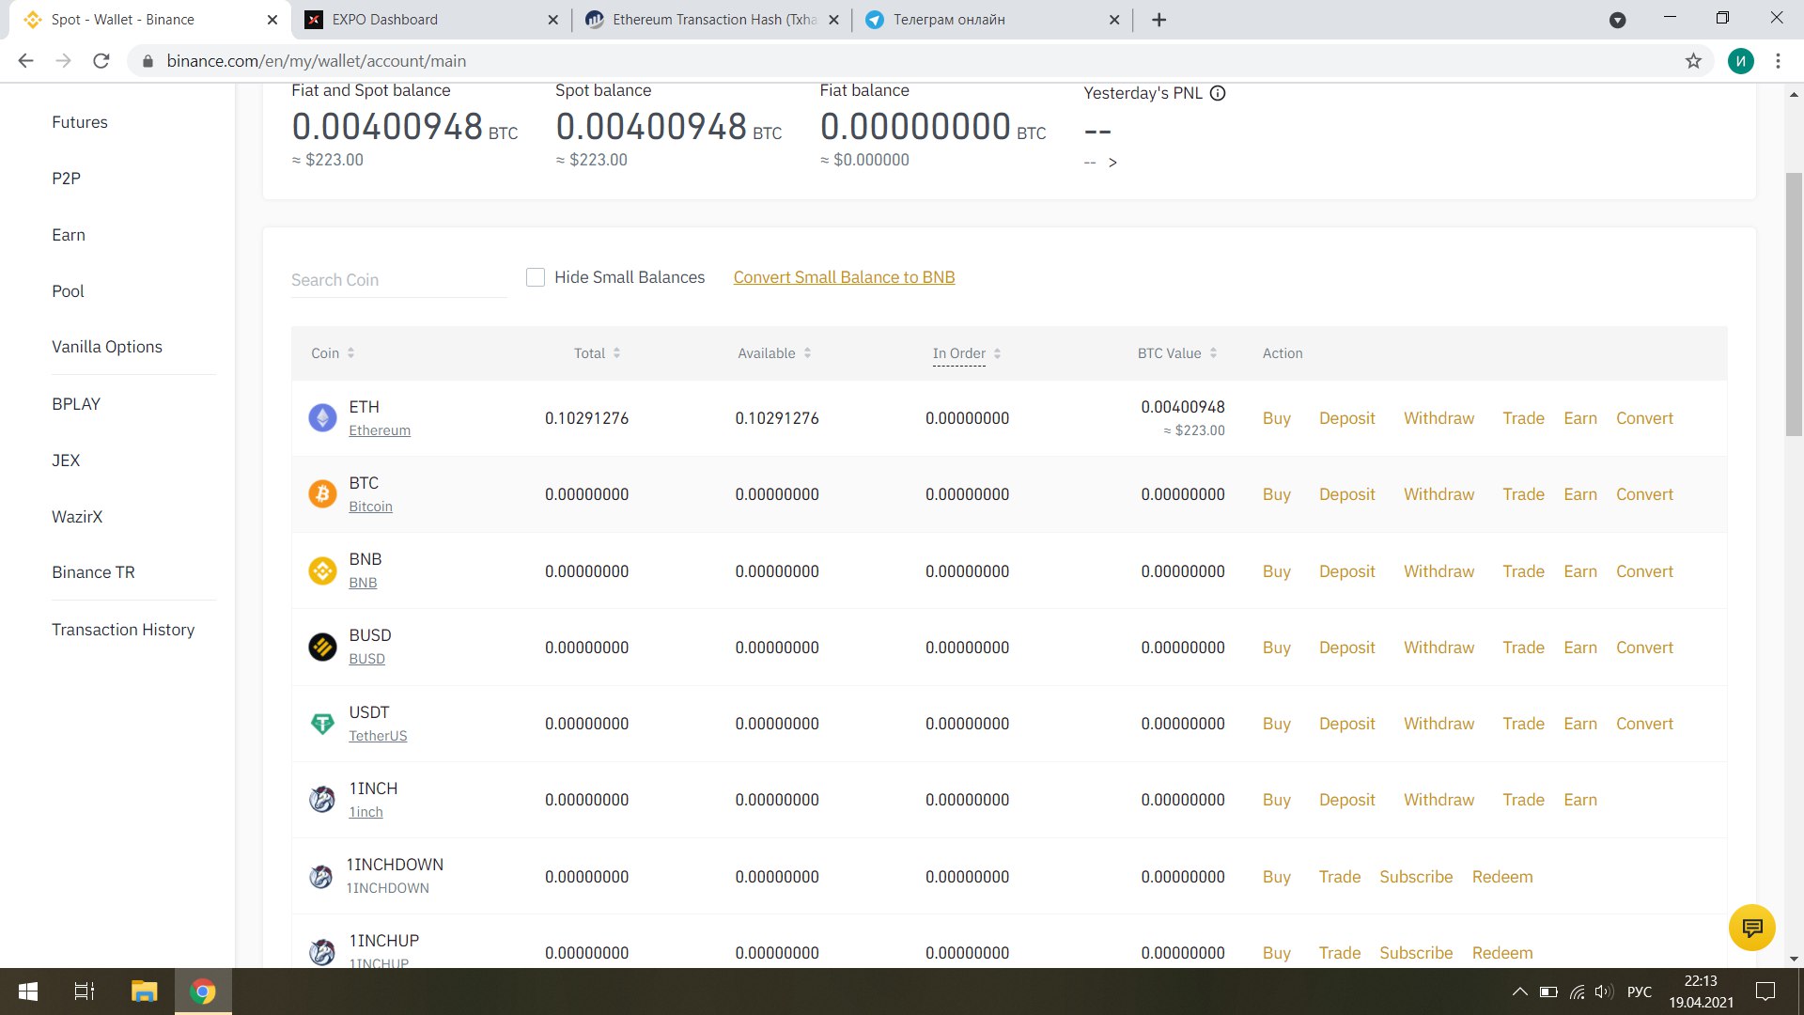
Task: Bookmark this page with the star icon
Action: tap(1693, 61)
